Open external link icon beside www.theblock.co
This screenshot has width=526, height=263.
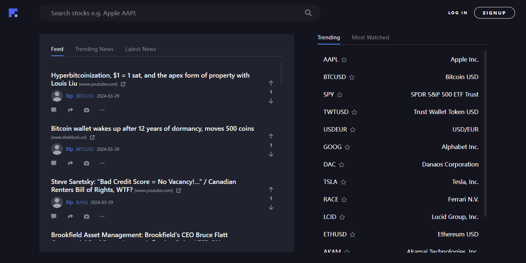(x=92, y=137)
